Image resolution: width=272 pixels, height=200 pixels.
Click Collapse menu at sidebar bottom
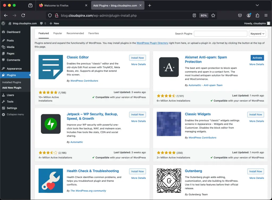15,114
